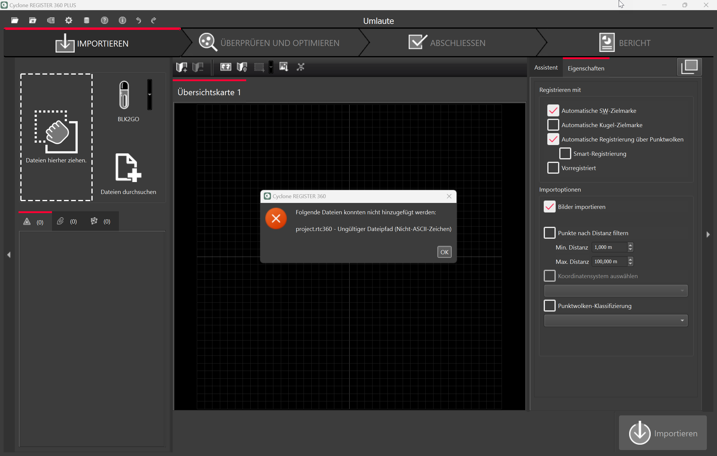Uncheck Automatische SW-Zielmarke
The height and width of the screenshot is (456, 717).
tap(553, 110)
